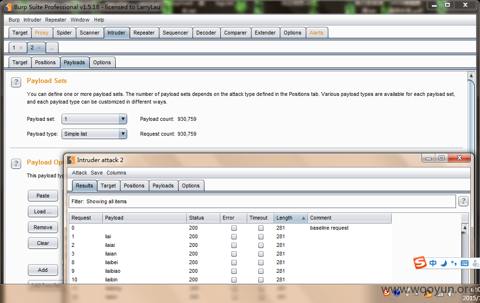Click the Filter: Showing all items bar
Screen dimensions: 480x303
coord(263,201)
